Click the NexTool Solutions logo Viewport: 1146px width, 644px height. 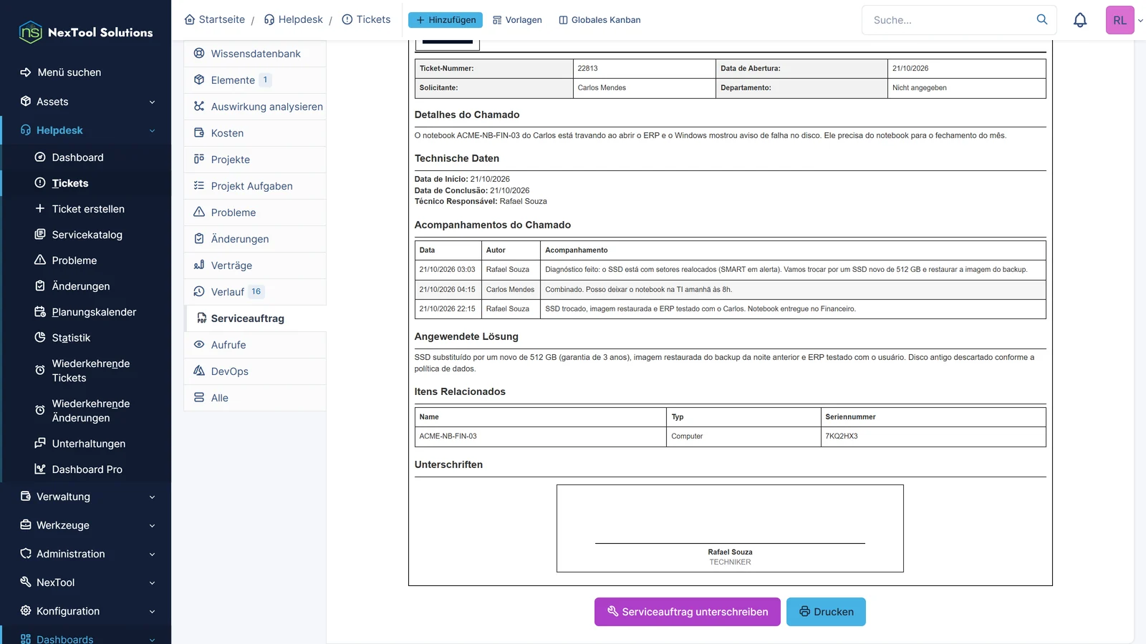click(x=86, y=32)
